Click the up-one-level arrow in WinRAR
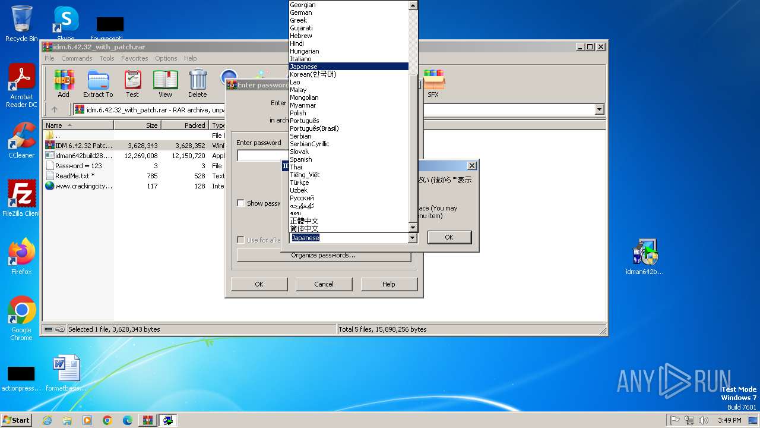760x428 pixels. tap(55, 109)
